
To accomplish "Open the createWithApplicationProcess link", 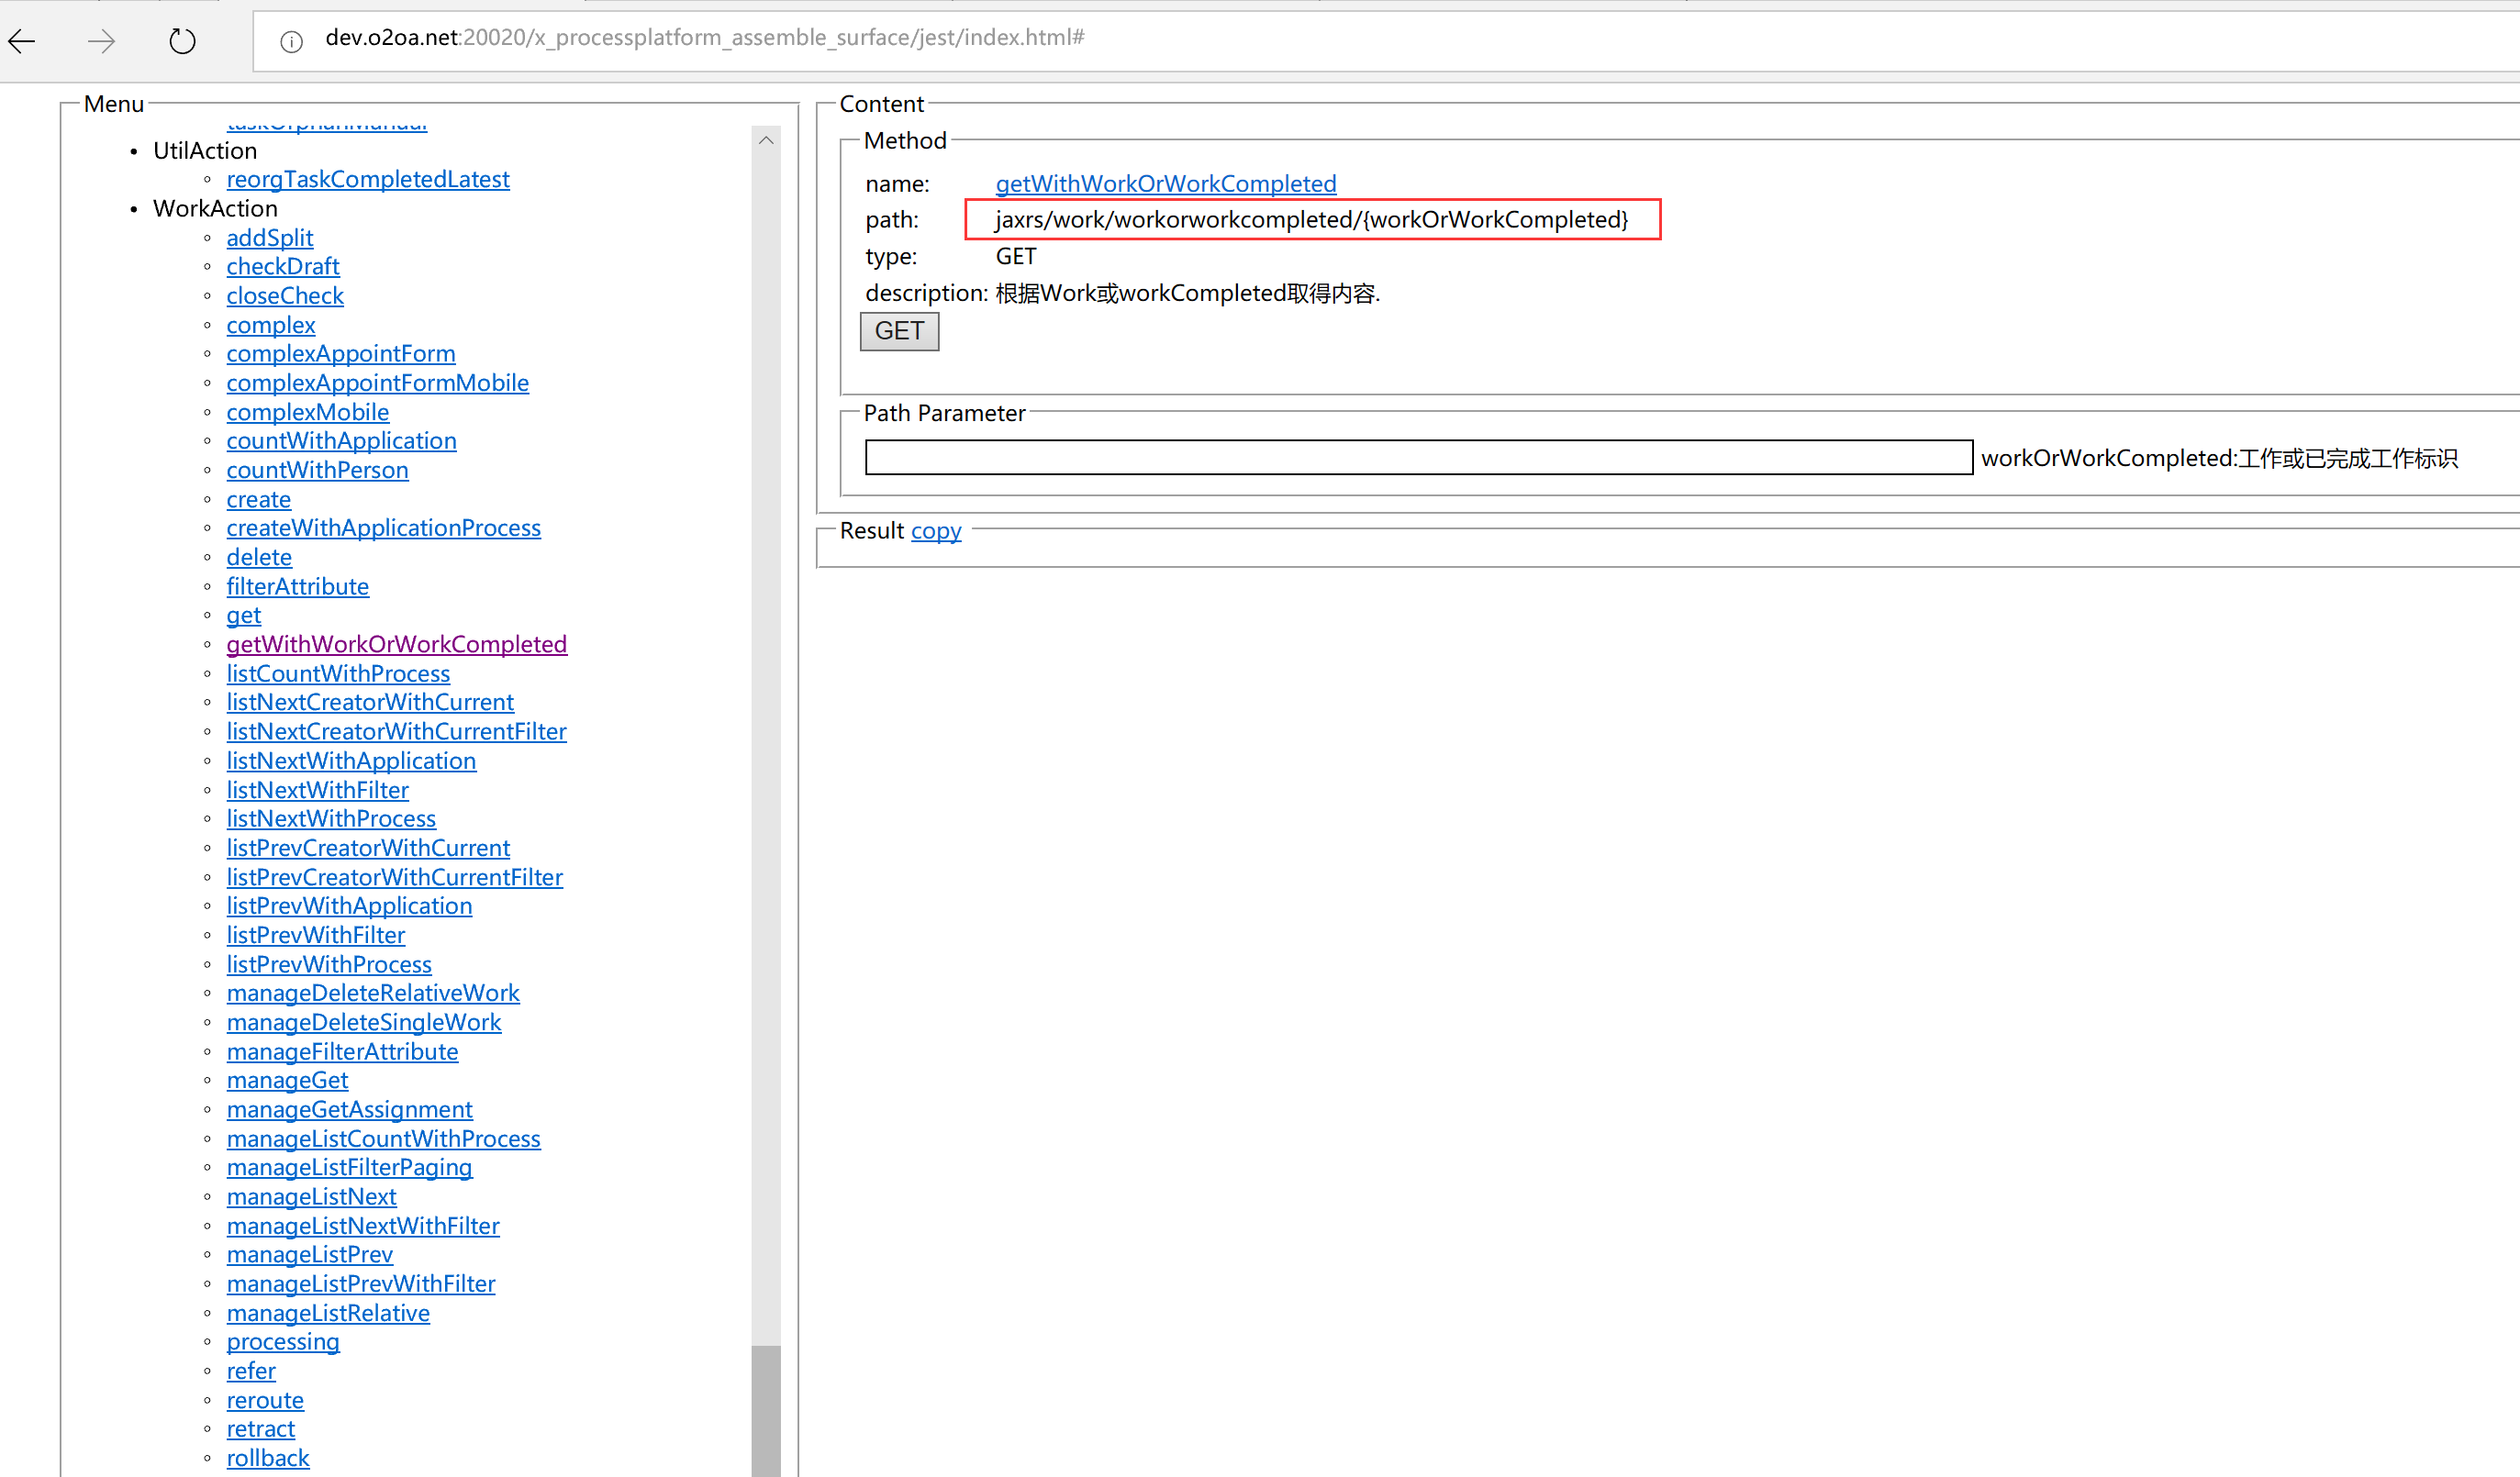I will [x=383, y=528].
